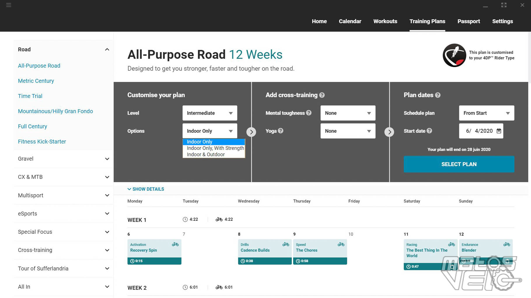Open the Cadence Builds workout card
The image size is (531, 298).
(x=265, y=252)
